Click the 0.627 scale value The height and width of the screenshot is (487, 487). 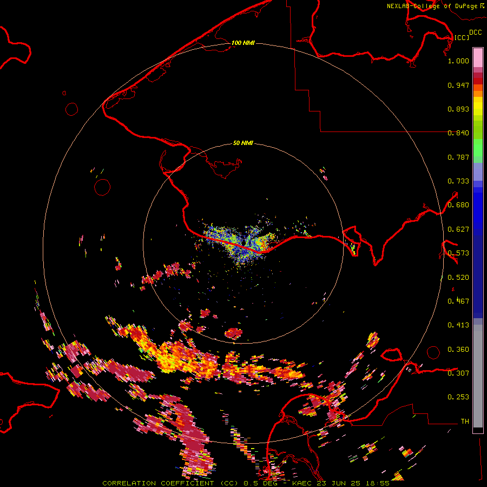458,229
